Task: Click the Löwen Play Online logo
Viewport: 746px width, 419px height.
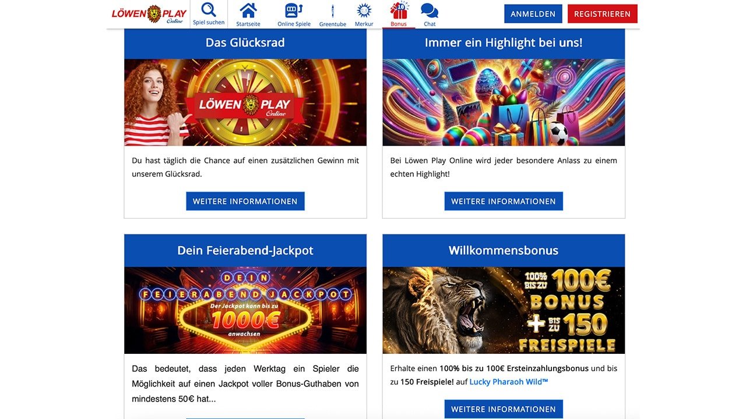Action: pyautogui.click(x=147, y=13)
